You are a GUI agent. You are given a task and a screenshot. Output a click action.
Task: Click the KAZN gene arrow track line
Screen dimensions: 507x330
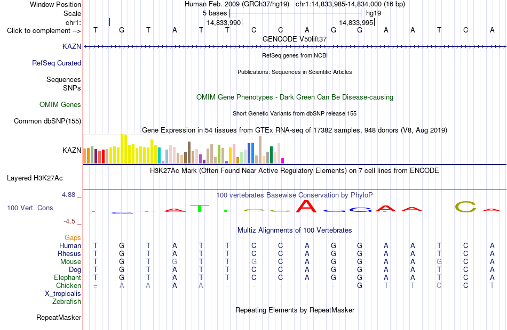(295, 47)
